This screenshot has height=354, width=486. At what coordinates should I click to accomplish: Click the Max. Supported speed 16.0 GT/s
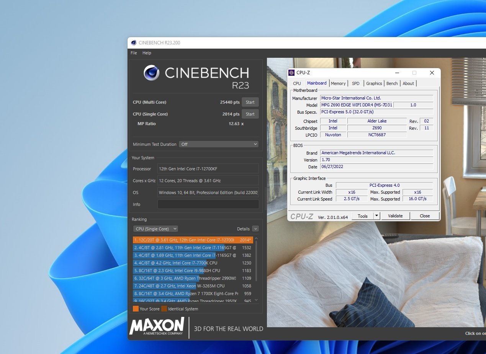(x=417, y=199)
